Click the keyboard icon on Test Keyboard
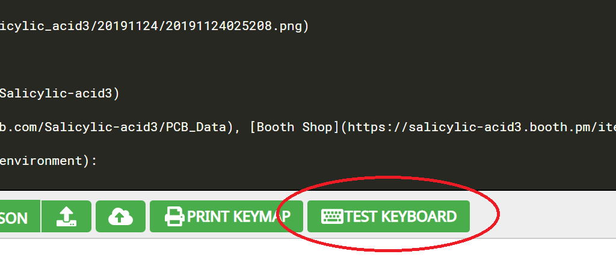 tap(332, 217)
